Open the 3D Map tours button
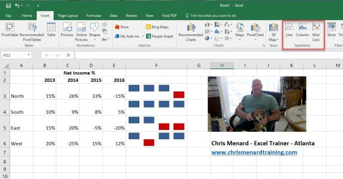 [273, 32]
